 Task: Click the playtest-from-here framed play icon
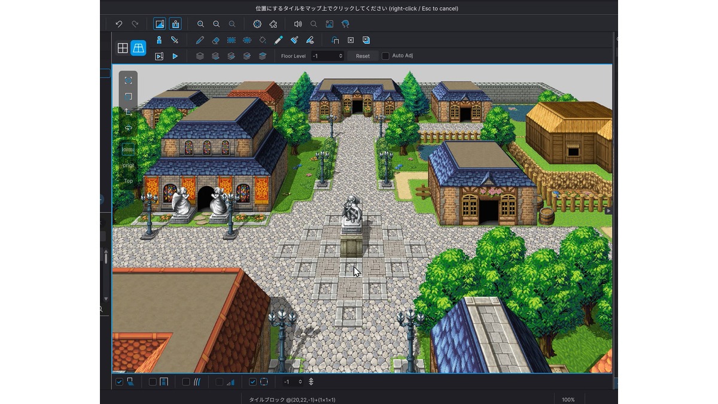coord(159,56)
